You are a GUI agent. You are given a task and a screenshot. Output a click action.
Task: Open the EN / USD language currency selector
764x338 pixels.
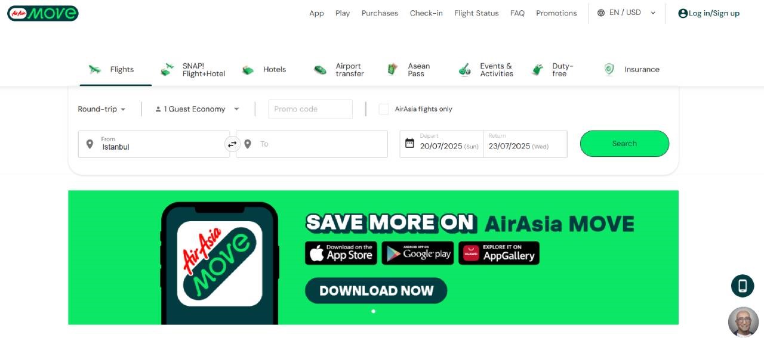click(x=627, y=13)
